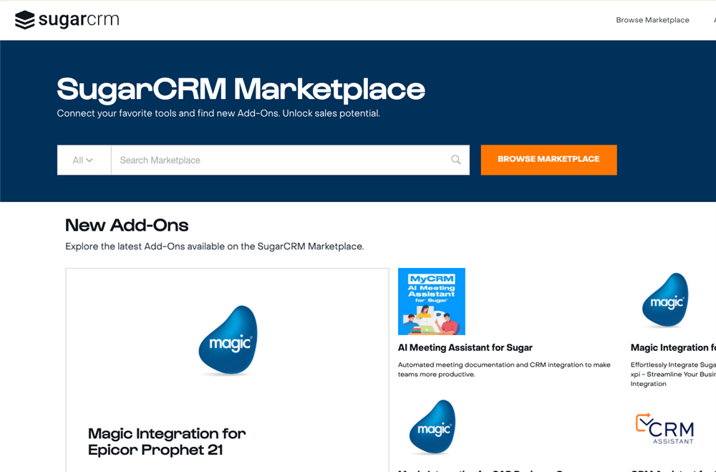The width and height of the screenshot is (716, 472).
Task: Click the New Add-Ons section heading
Action: (127, 225)
